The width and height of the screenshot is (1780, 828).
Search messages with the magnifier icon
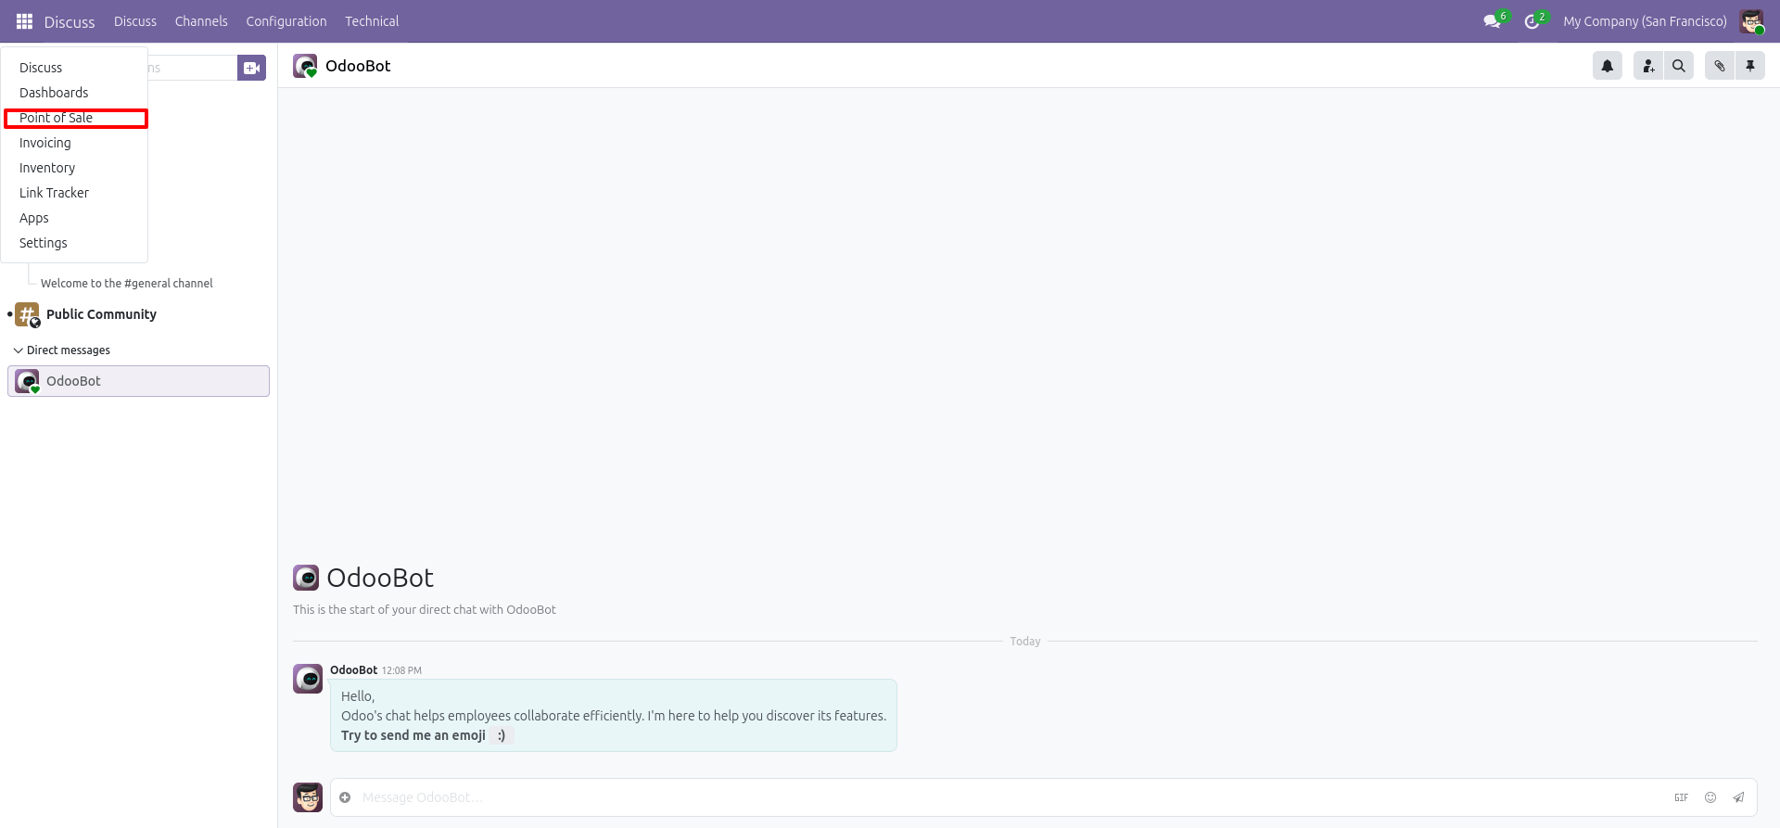tap(1679, 66)
